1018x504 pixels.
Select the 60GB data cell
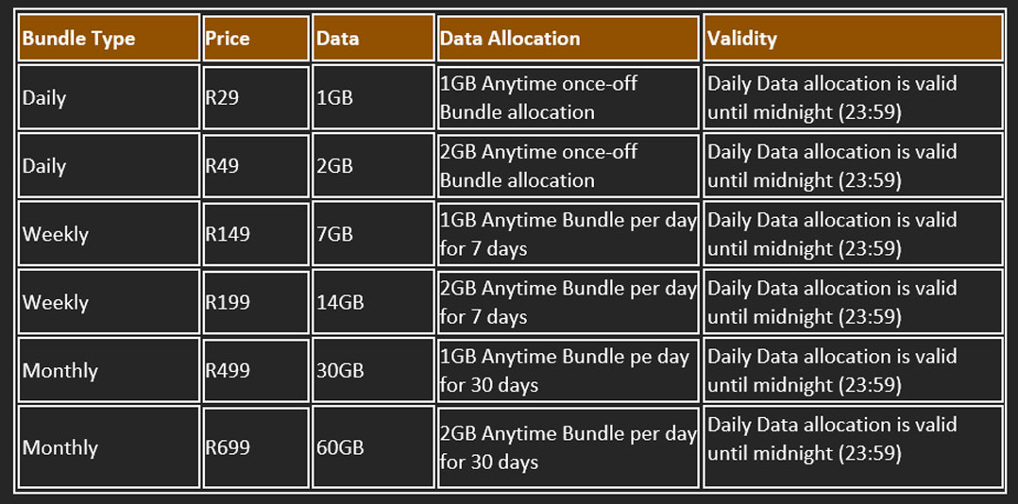tap(340, 447)
